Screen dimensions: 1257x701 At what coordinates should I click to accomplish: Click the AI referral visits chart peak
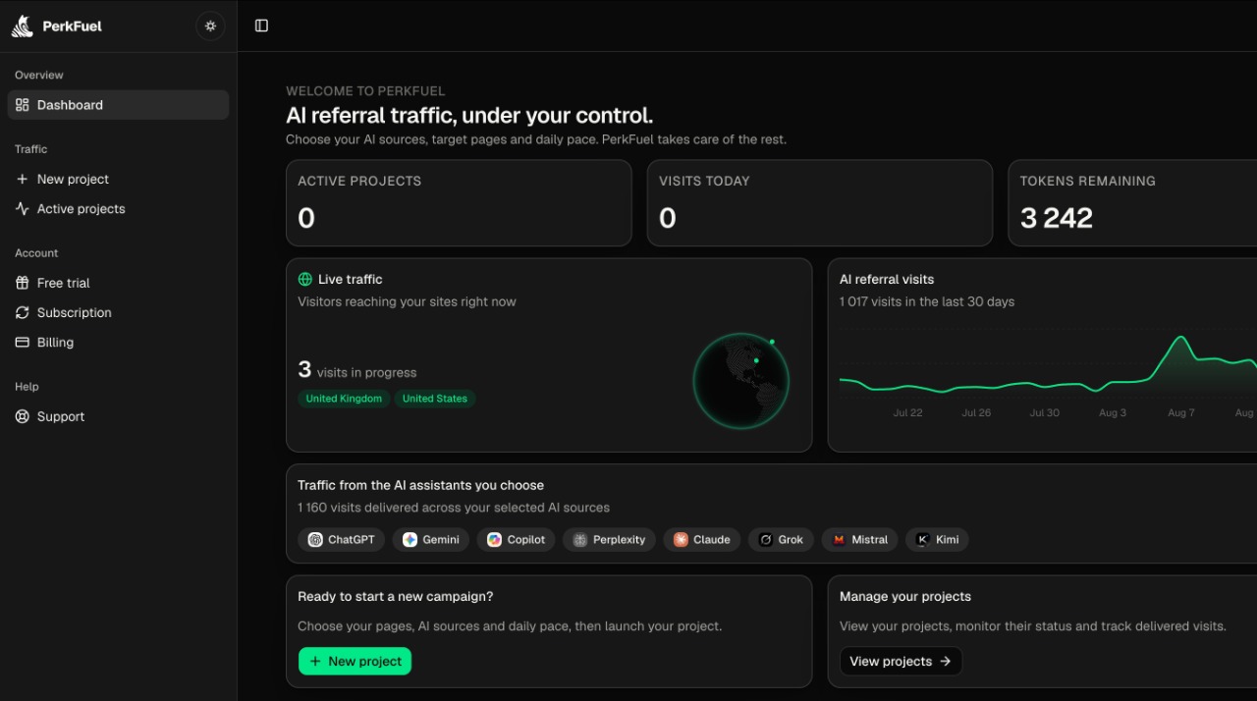click(x=1180, y=339)
